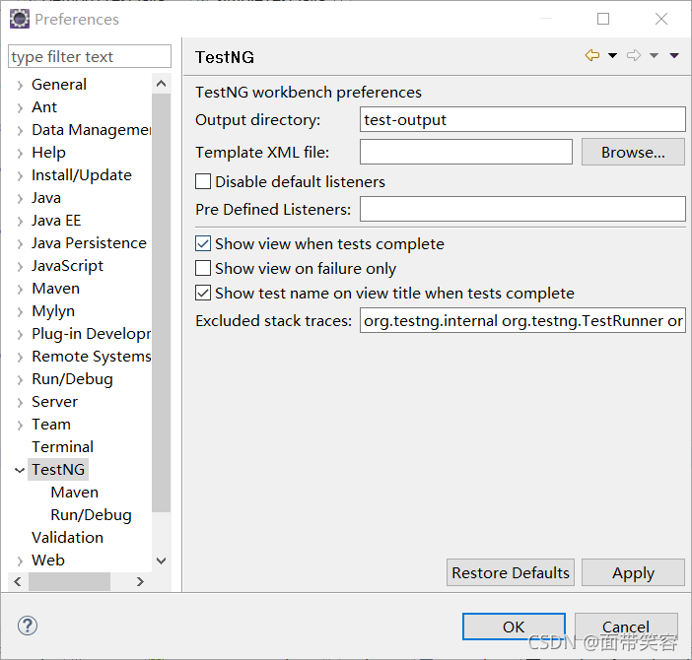
Task: Click the back navigation arrow icon
Action: (592, 55)
